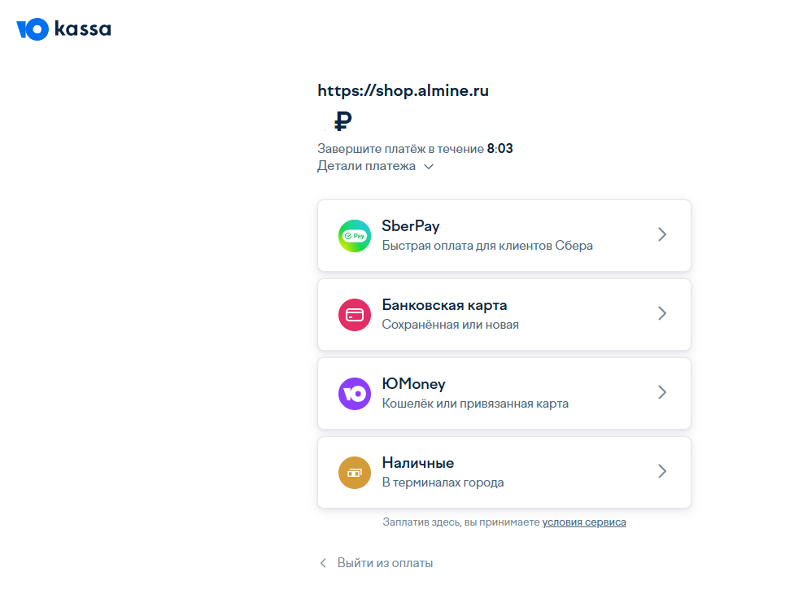The width and height of the screenshot is (794, 607).
Task: Click the shop.almine.ru store URL heading
Action: [403, 90]
